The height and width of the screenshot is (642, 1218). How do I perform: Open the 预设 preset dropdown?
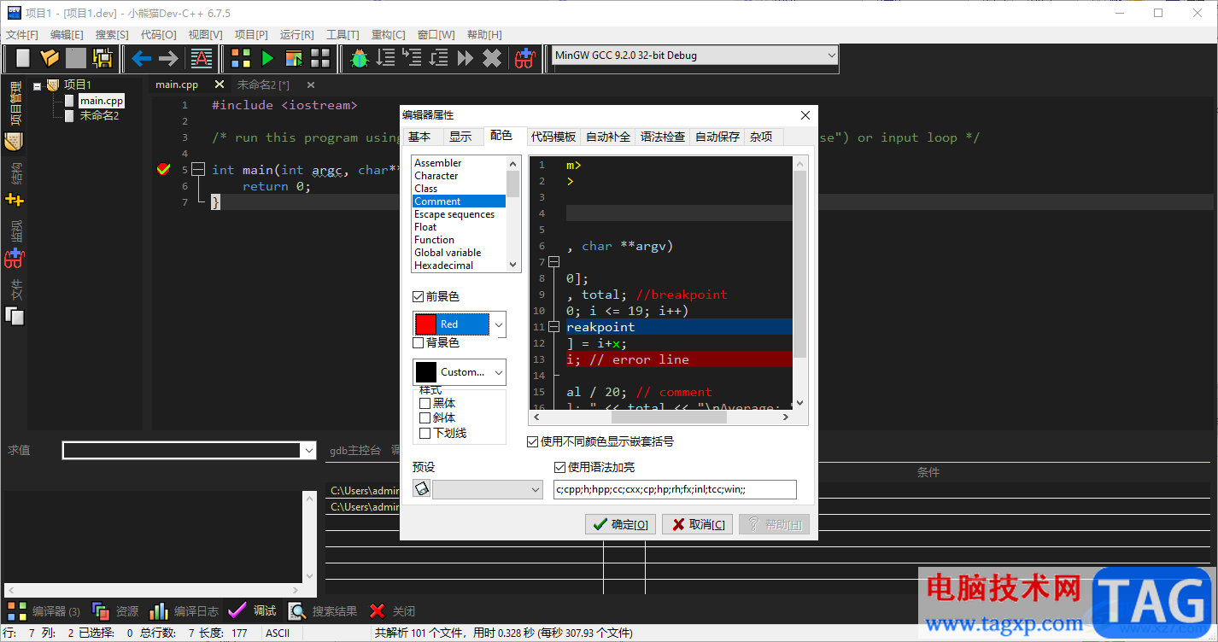(x=488, y=489)
